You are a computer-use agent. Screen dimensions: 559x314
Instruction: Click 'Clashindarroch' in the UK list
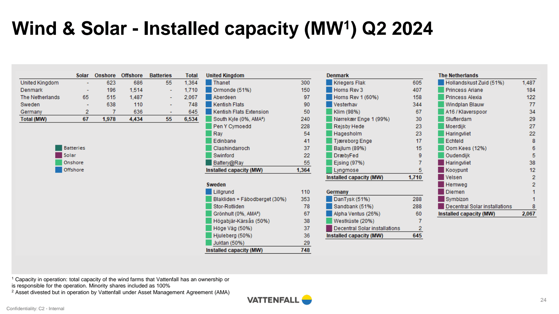[x=232, y=148]
